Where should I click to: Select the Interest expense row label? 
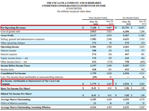point(9,54)
